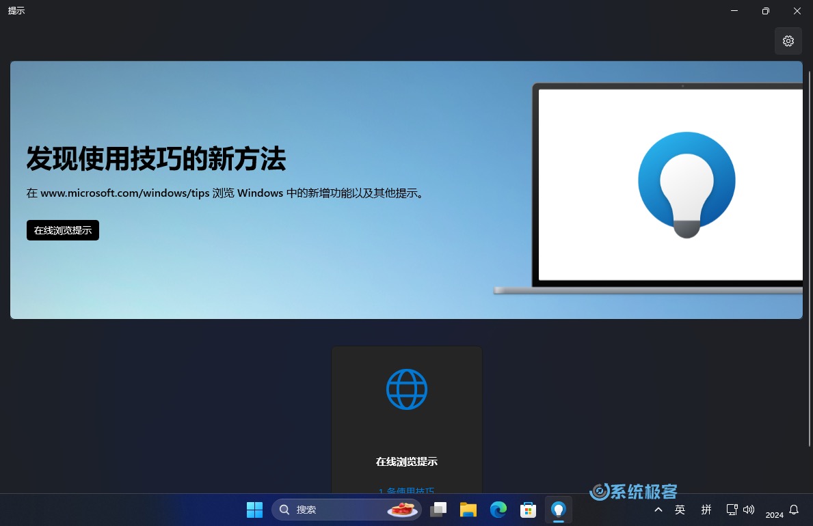Open the volume icon in the system tray
This screenshot has width=813, height=526.
749,510
